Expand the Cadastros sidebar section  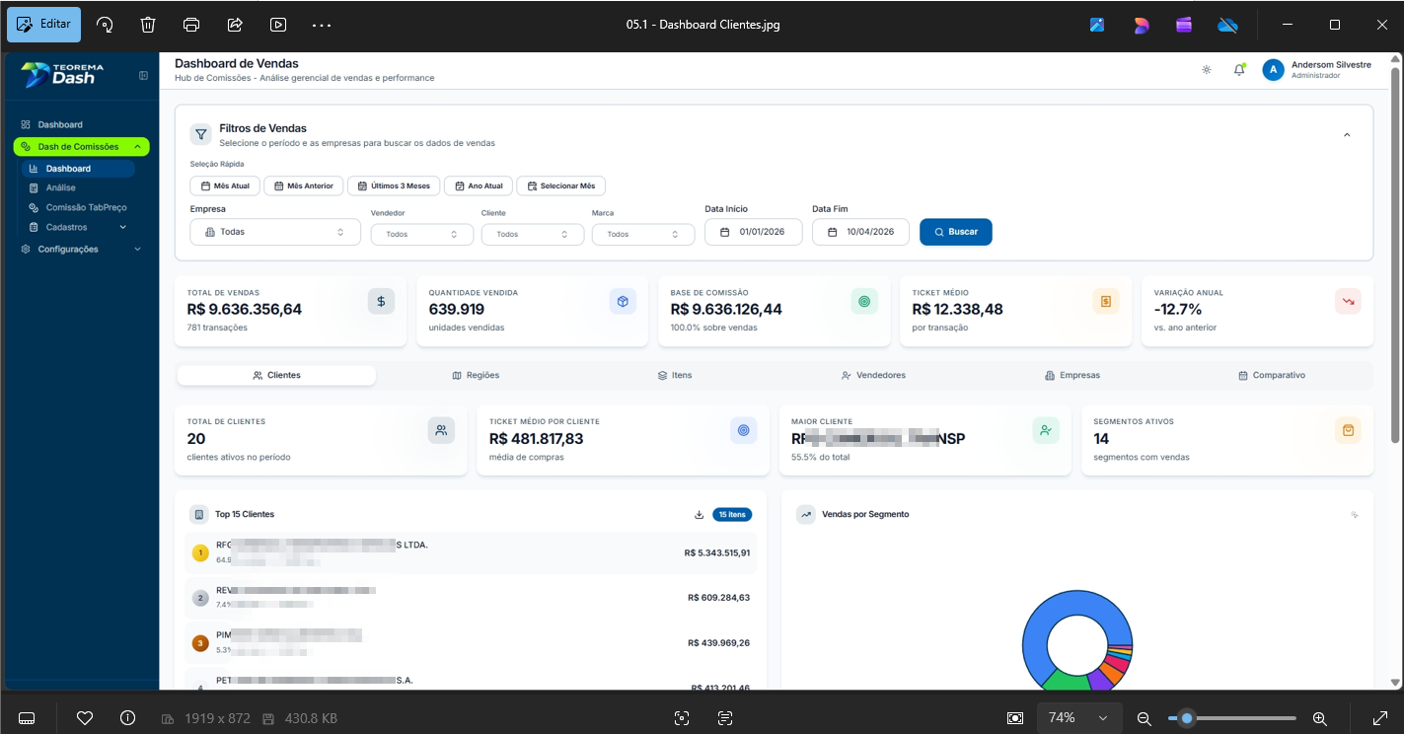point(79,227)
